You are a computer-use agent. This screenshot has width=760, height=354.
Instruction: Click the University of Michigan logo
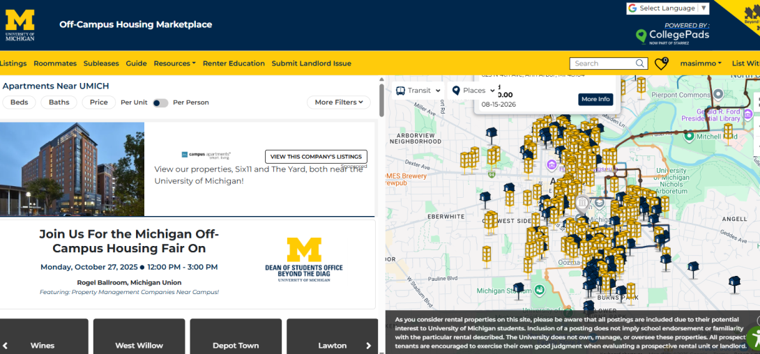20,25
